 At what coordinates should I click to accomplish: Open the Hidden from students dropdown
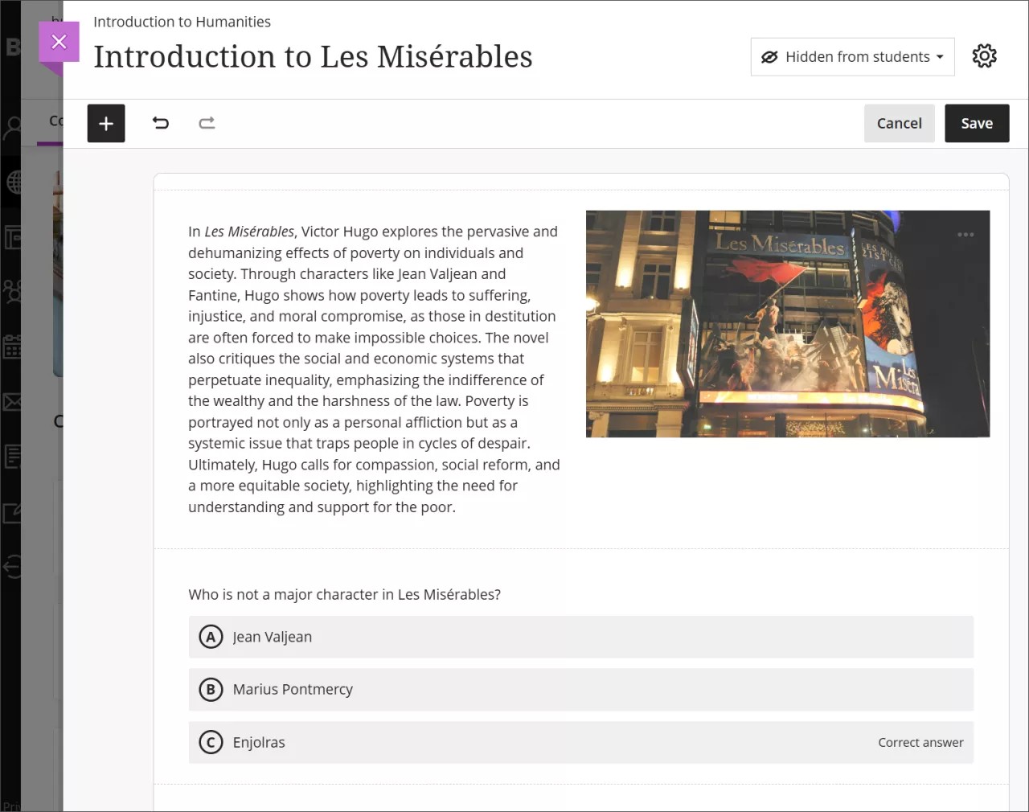coord(851,56)
